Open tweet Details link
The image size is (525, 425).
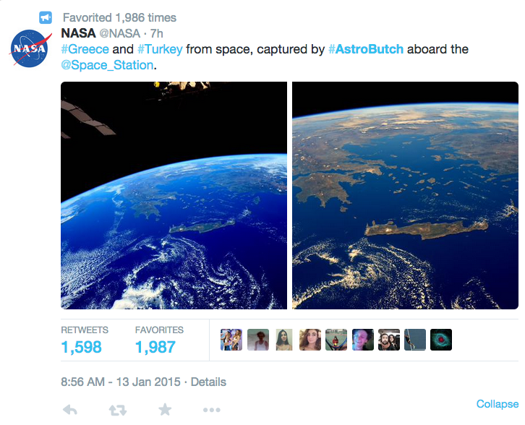tap(208, 382)
